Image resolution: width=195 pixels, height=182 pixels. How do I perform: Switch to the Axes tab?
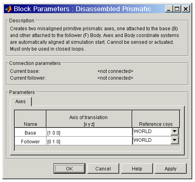tap(21, 102)
